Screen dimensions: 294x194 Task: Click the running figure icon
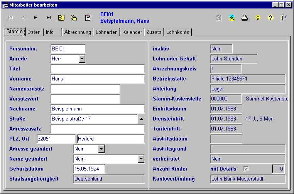click(231, 18)
